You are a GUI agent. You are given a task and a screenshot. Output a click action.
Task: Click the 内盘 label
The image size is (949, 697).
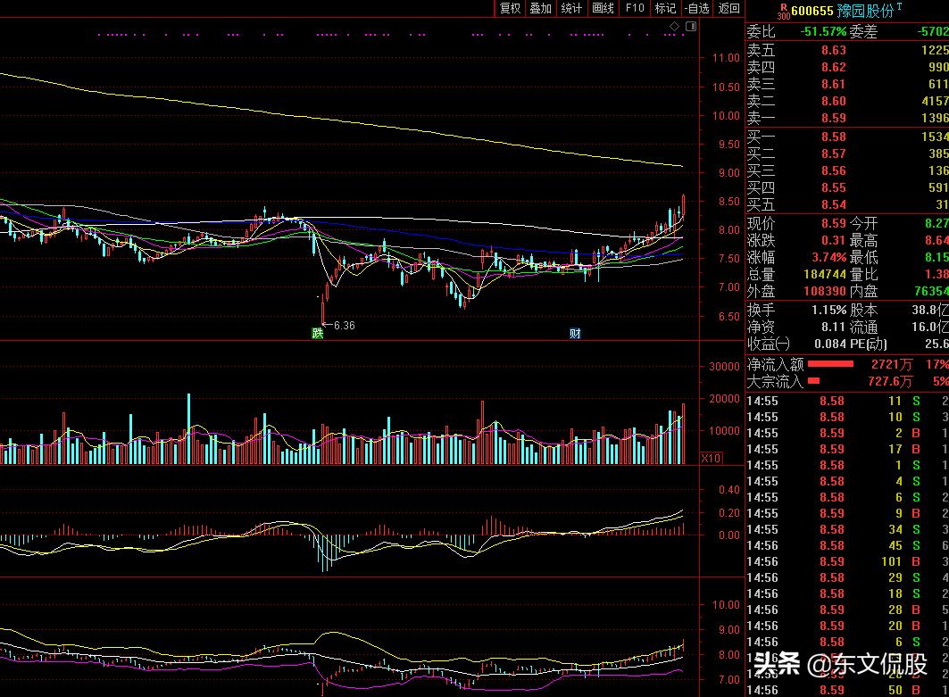click(863, 291)
